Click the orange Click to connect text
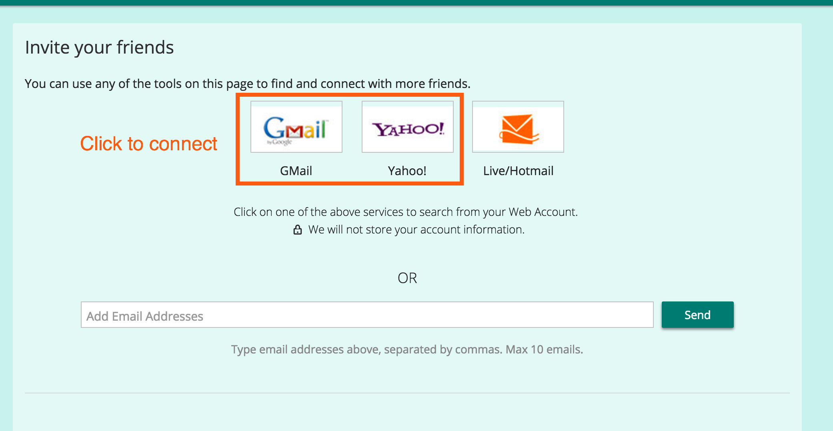 (x=148, y=144)
